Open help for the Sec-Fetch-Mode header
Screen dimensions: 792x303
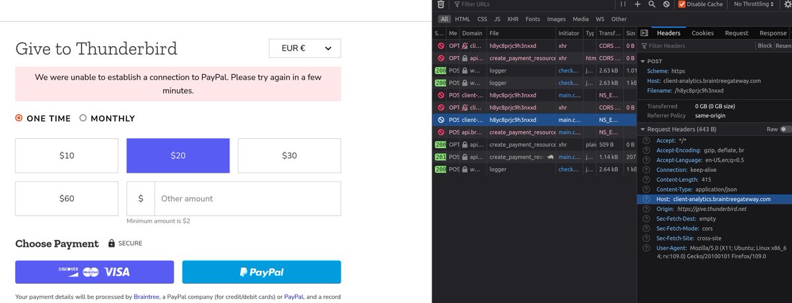pyautogui.click(x=646, y=228)
